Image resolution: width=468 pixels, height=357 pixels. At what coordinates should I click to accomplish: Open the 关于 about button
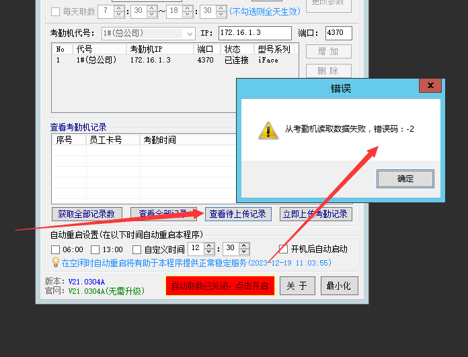click(x=297, y=286)
